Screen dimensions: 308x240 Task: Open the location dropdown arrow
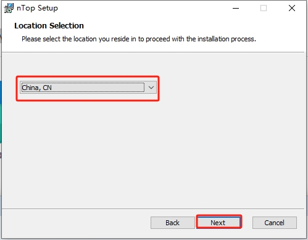pyautogui.click(x=151, y=88)
